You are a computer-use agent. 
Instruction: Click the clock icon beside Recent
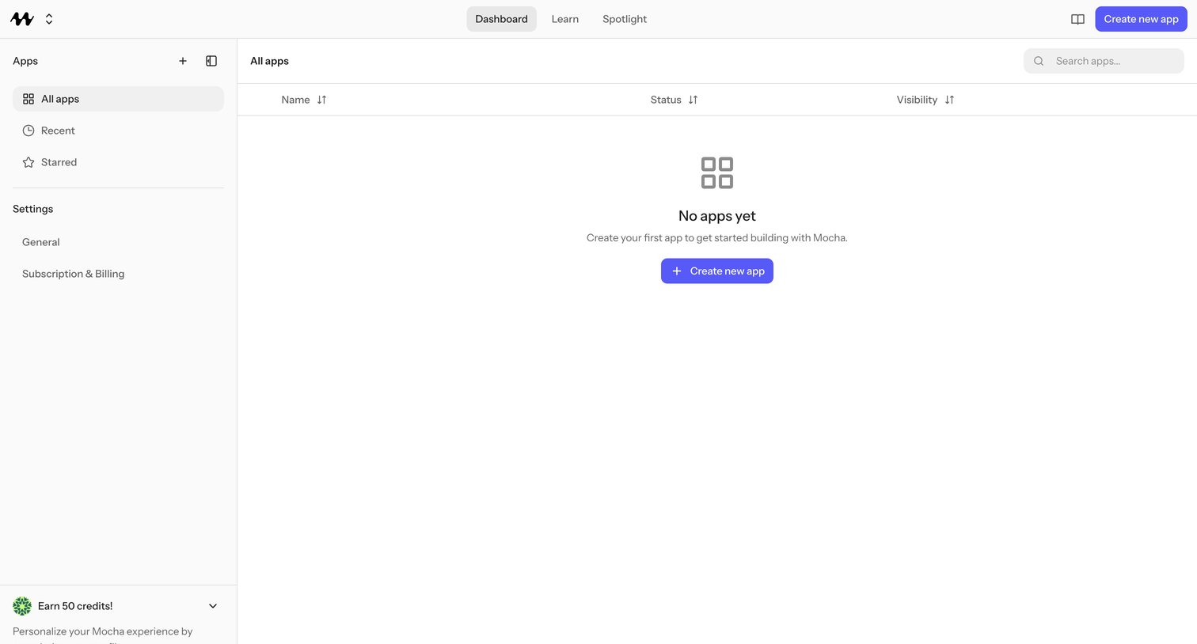point(28,131)
